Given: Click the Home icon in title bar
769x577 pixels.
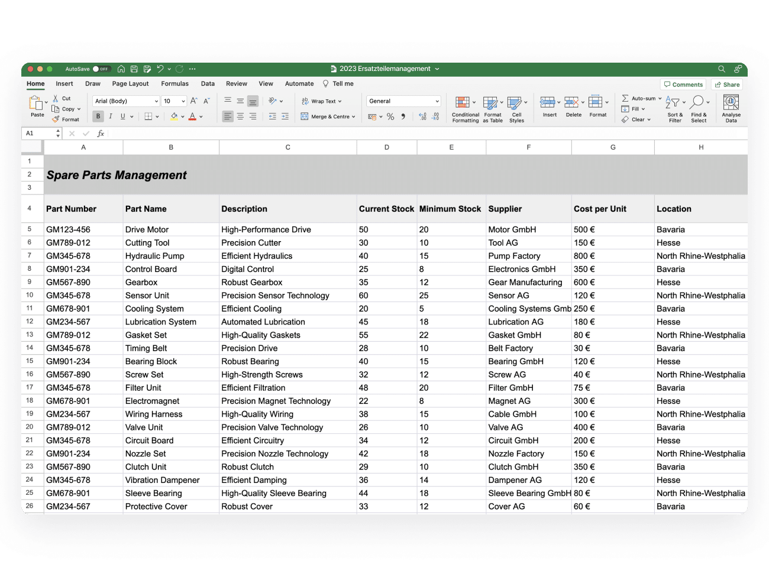Looking at the screenshot, I should 121,69.
